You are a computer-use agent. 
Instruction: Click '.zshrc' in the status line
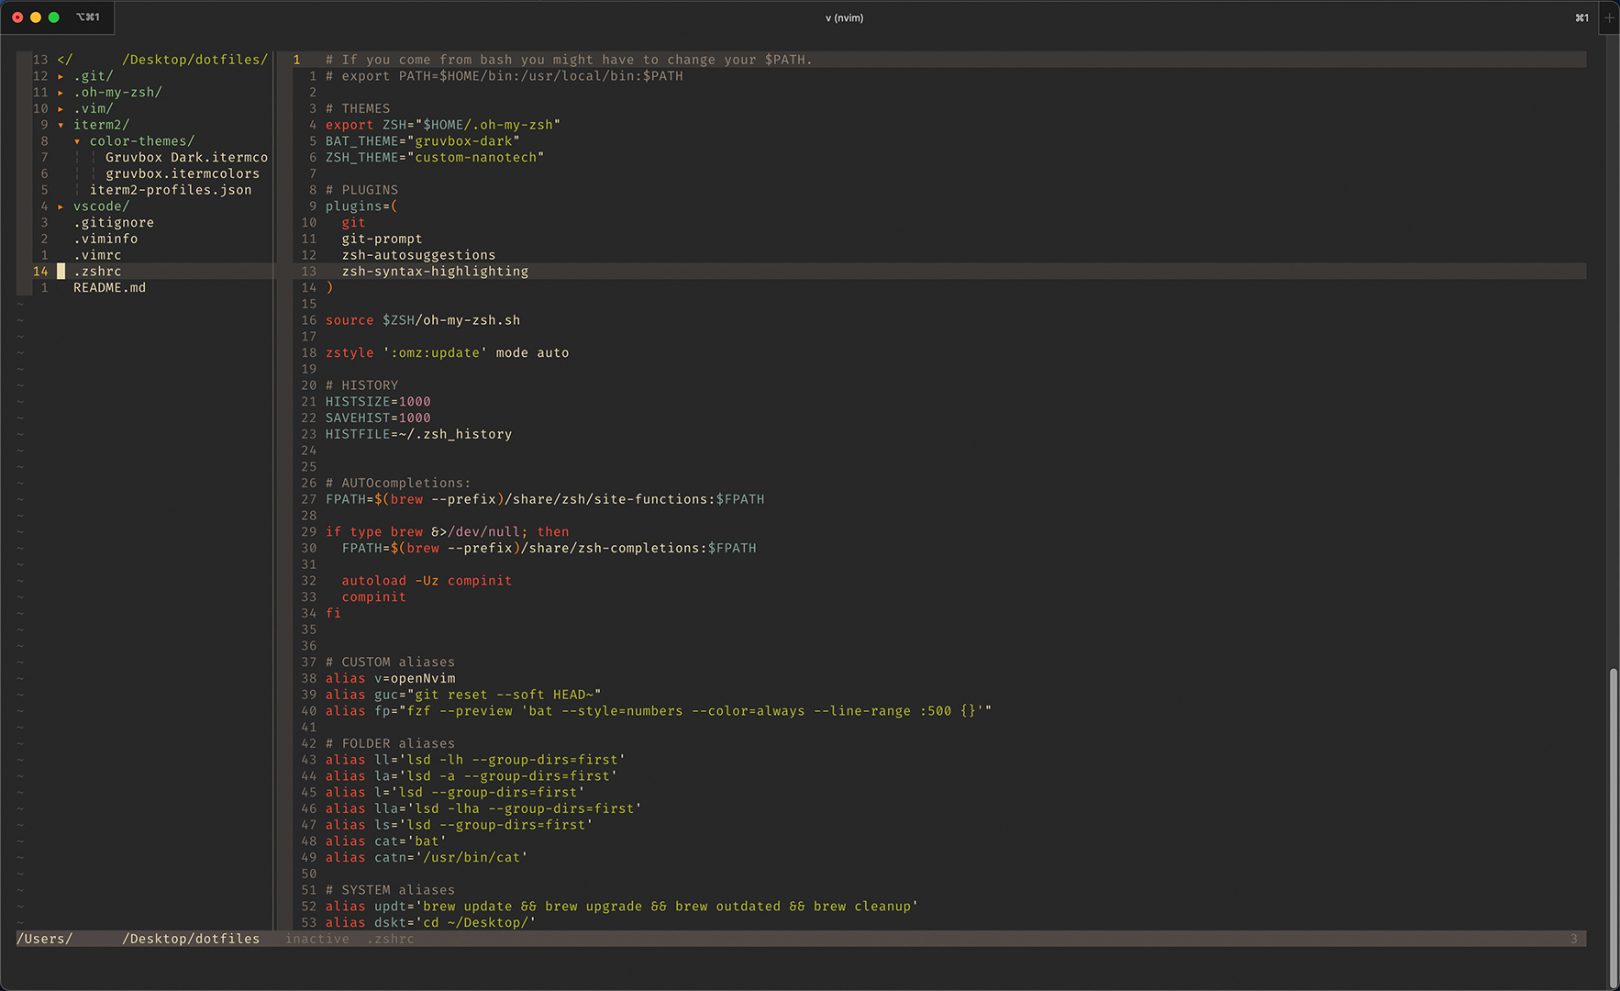391,939
